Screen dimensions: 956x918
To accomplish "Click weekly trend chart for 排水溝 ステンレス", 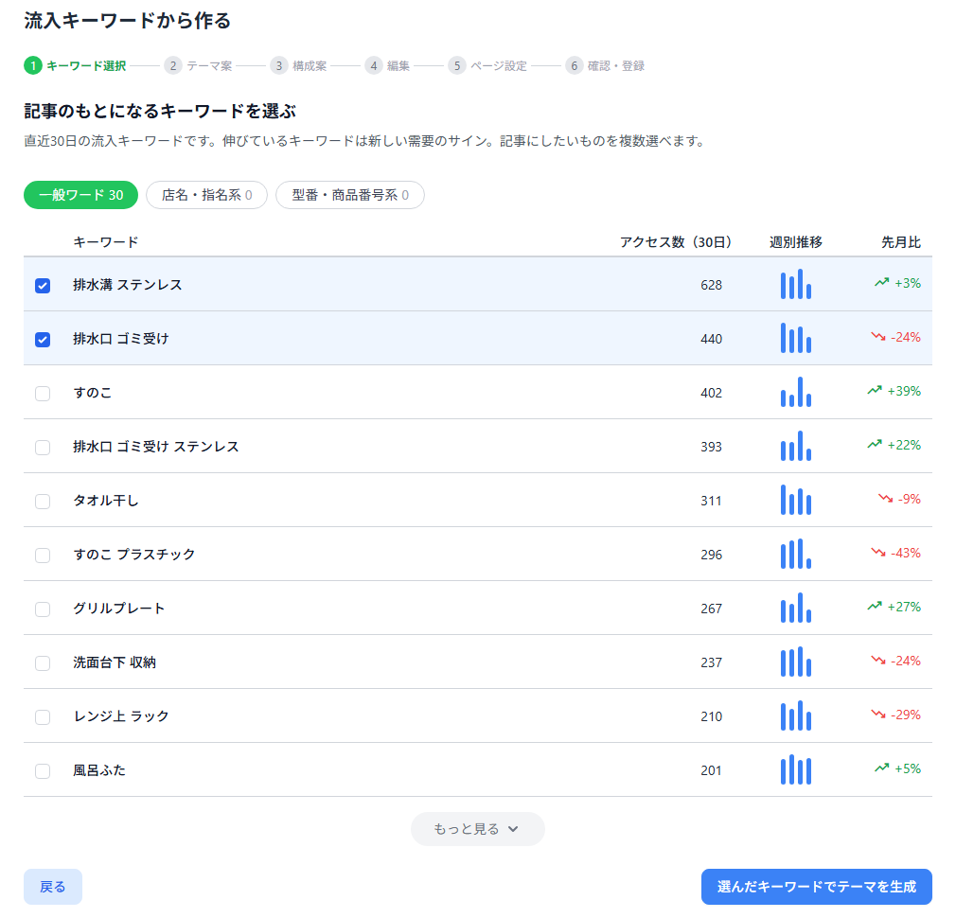I will (796, 284).
